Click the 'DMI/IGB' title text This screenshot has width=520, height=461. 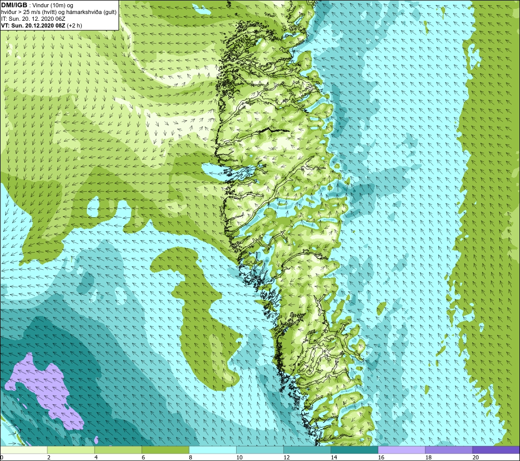click(x=14, y=5)
